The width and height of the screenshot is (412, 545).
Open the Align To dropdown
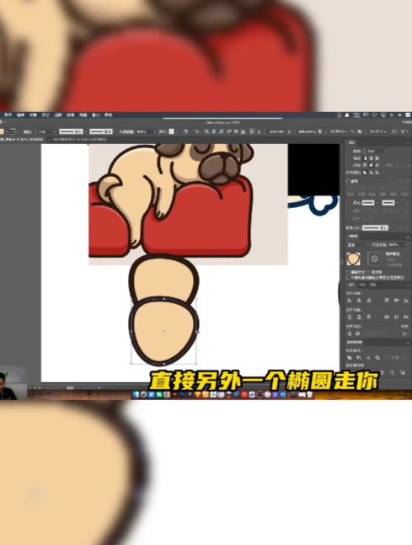[404, 334]
